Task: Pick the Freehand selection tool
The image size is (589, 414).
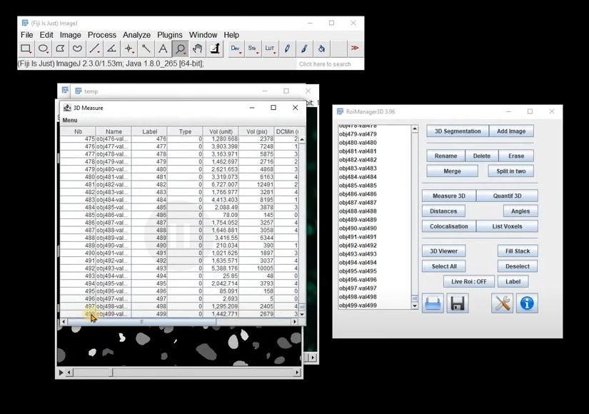Action: coord(77,48)
